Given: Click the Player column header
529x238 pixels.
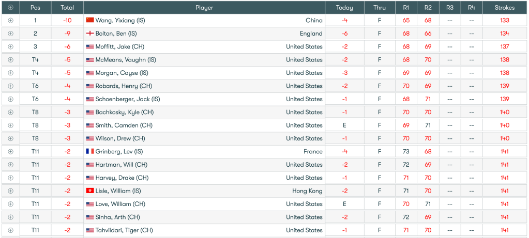Looking at the screenshot, I should [204, 8].
